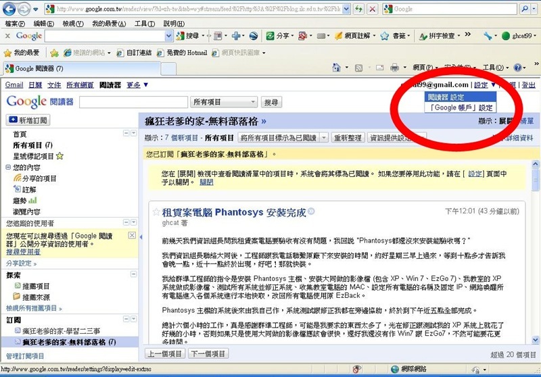Collapse the 您的內容 section toggle
This screenshot has width=541, height=377.
tap(8, 167)
